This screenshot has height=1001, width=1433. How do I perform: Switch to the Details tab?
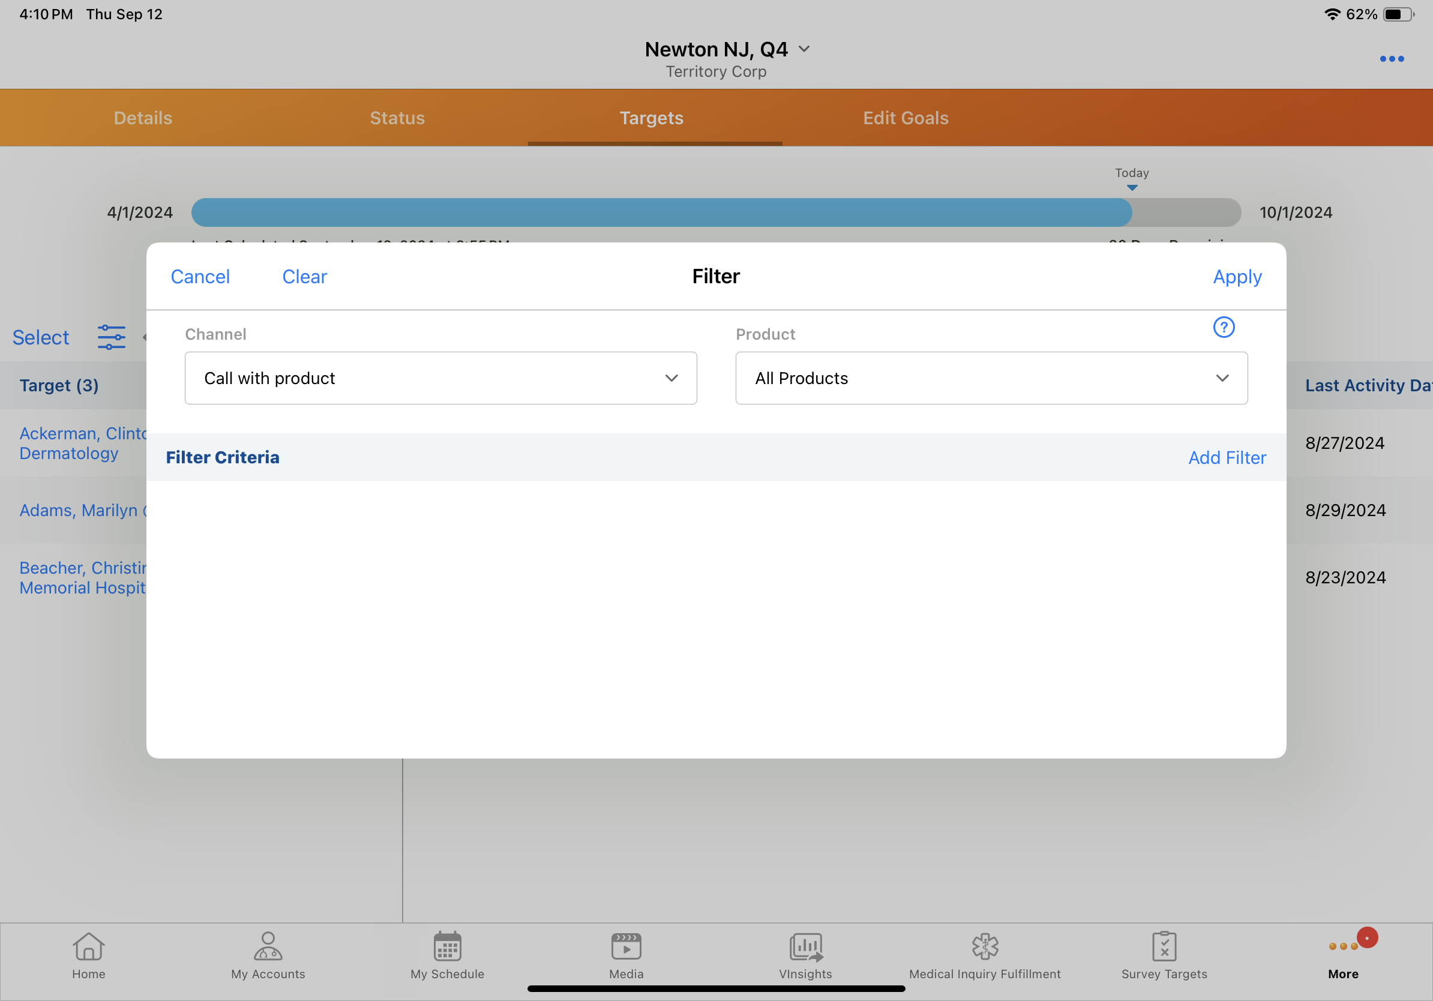143,118
